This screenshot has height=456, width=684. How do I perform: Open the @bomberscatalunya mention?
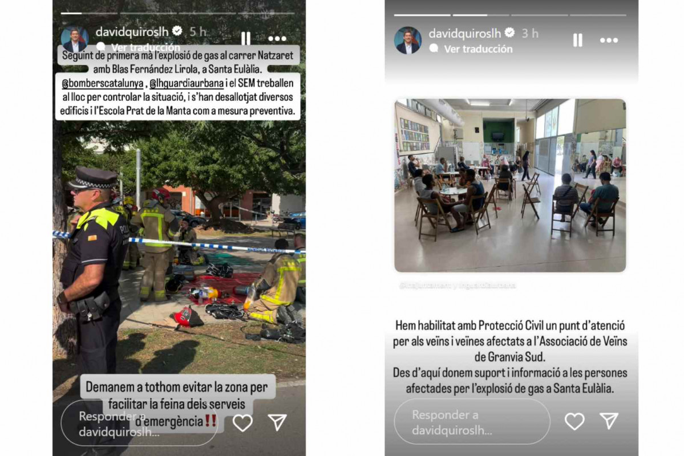coord(103,83)
